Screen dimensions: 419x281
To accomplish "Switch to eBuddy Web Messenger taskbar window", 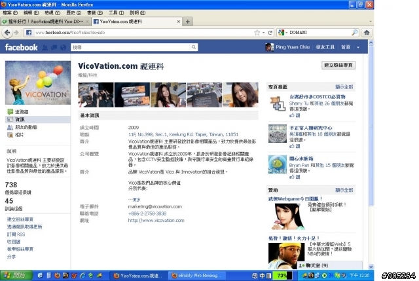I will coord(197,275).
